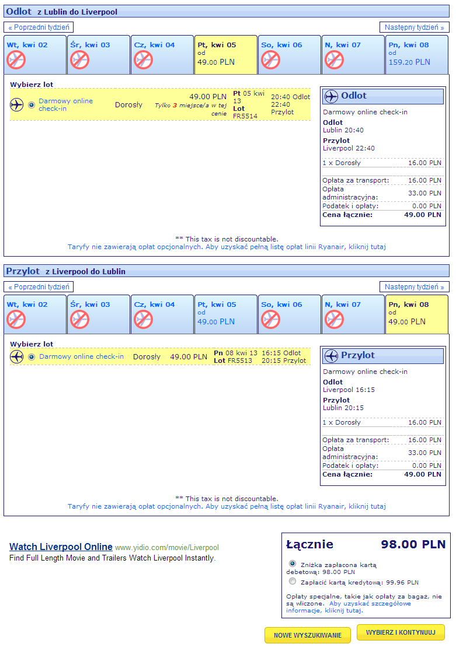Click Lublin 20:15 arrival text
This screenshot has width=456, height=651.
tap(343, 408)
